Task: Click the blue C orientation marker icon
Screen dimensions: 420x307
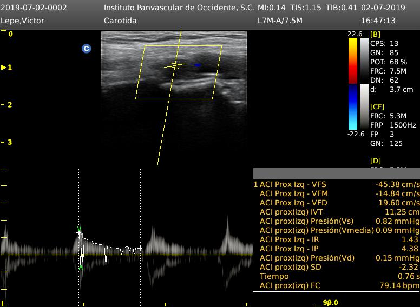Action: pos(86,49)
